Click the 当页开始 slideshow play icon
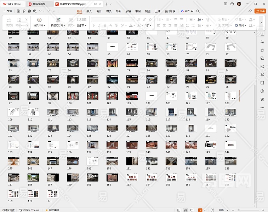Viewport: 268px width, 212px height. 39,20
